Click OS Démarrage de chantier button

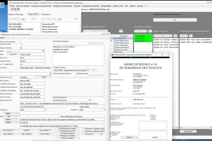point(67,129)
